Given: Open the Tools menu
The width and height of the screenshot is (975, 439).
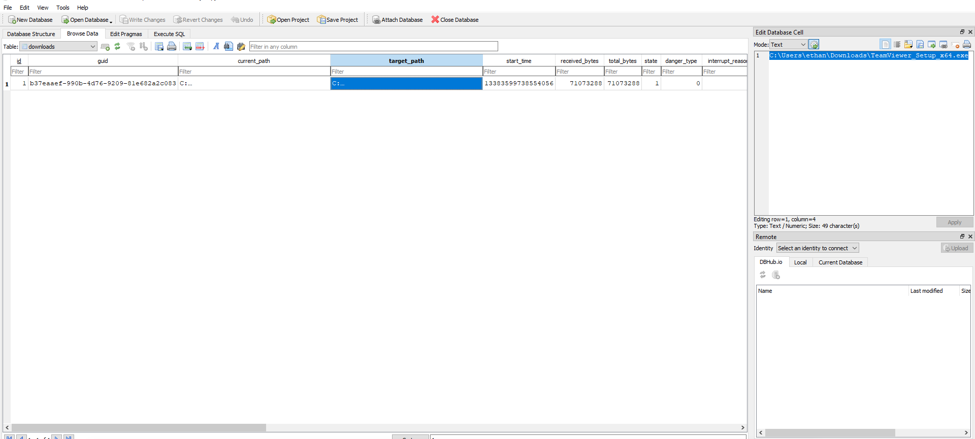Looking at the screenshot, I should pos(62,8).
